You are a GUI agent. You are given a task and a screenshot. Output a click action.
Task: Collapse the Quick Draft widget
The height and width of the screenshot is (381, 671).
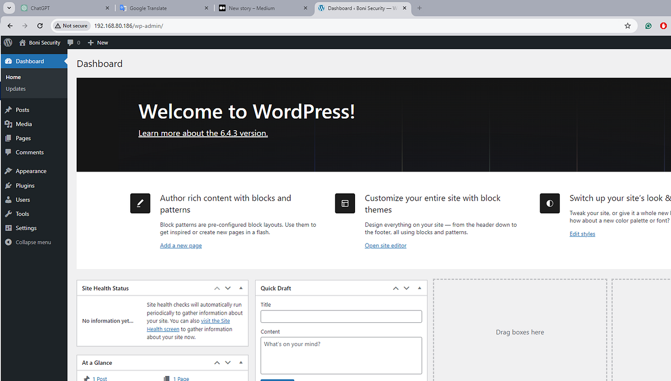419,288
